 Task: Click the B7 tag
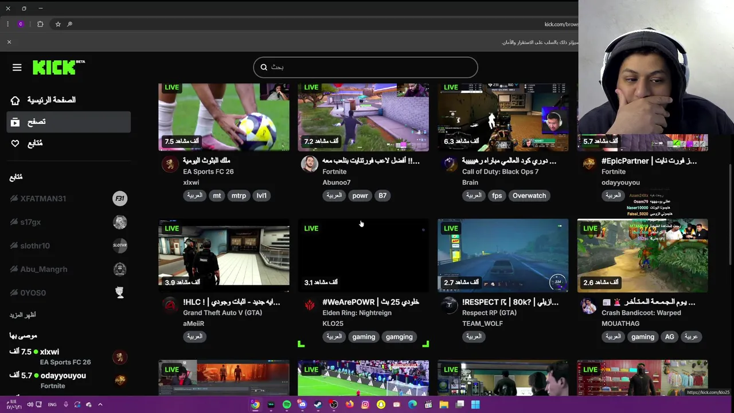pos(382,196)
